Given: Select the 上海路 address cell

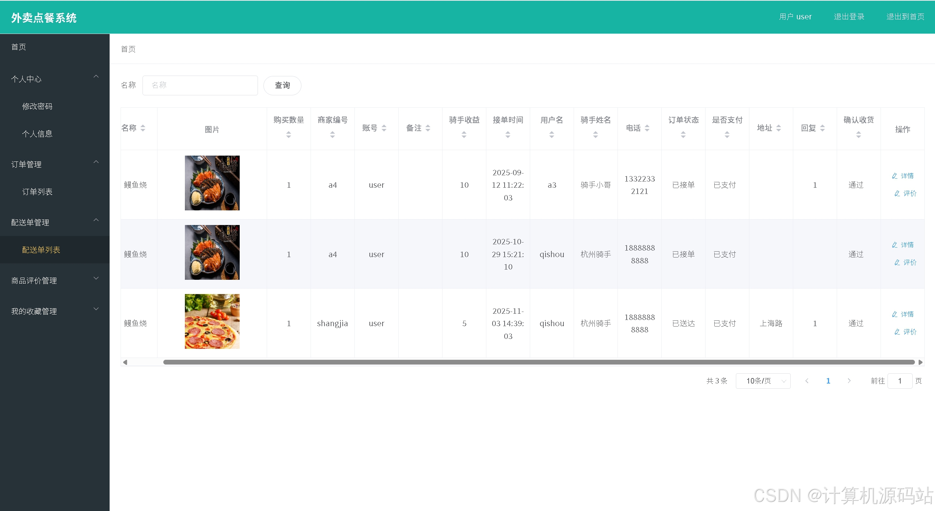Looking at the screenshot, I should point(771,324).
